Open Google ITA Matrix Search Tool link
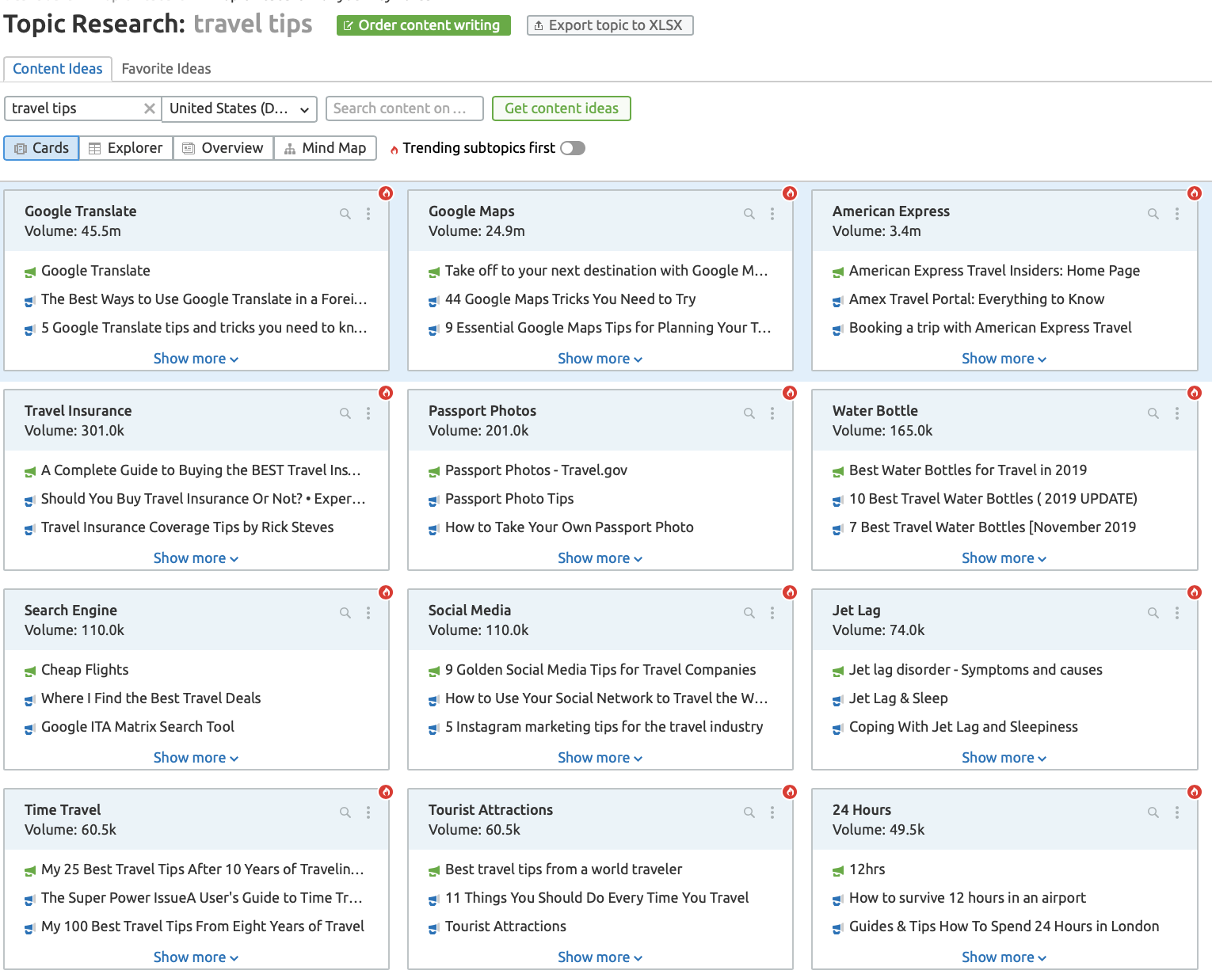1212x974 pixels. point(138,727)
